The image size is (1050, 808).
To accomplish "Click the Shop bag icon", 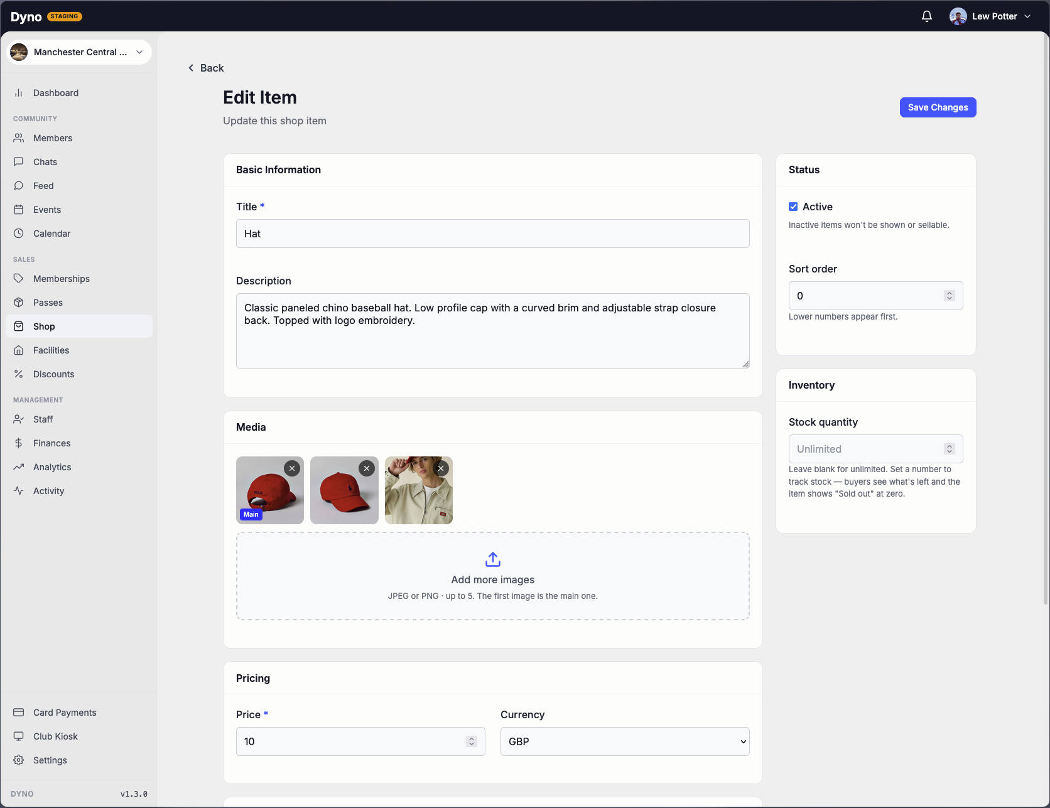I will click(19, 326).
